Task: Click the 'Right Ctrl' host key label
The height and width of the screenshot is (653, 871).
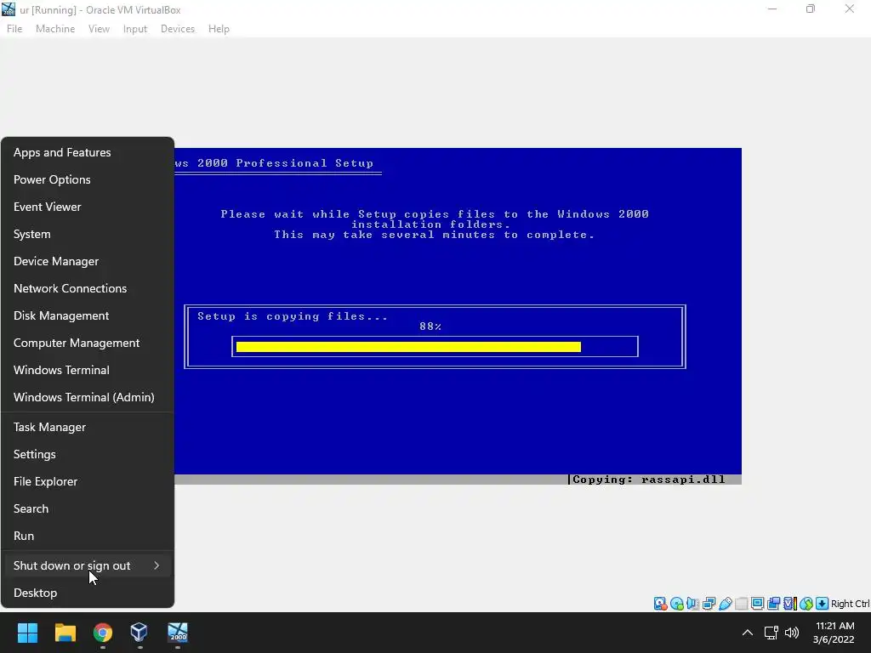Action: click(x=850, y=604)
